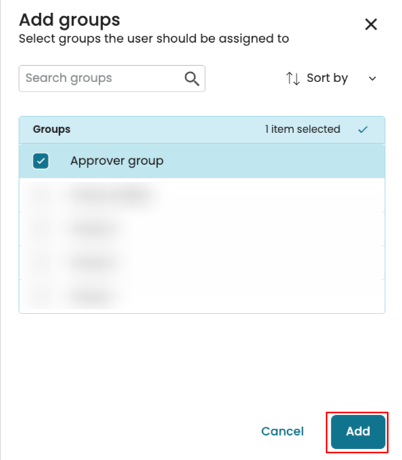The height and width of the screenshot is (460, 402).
Task: Select the third blurred group row
Action: click(202, 263)
